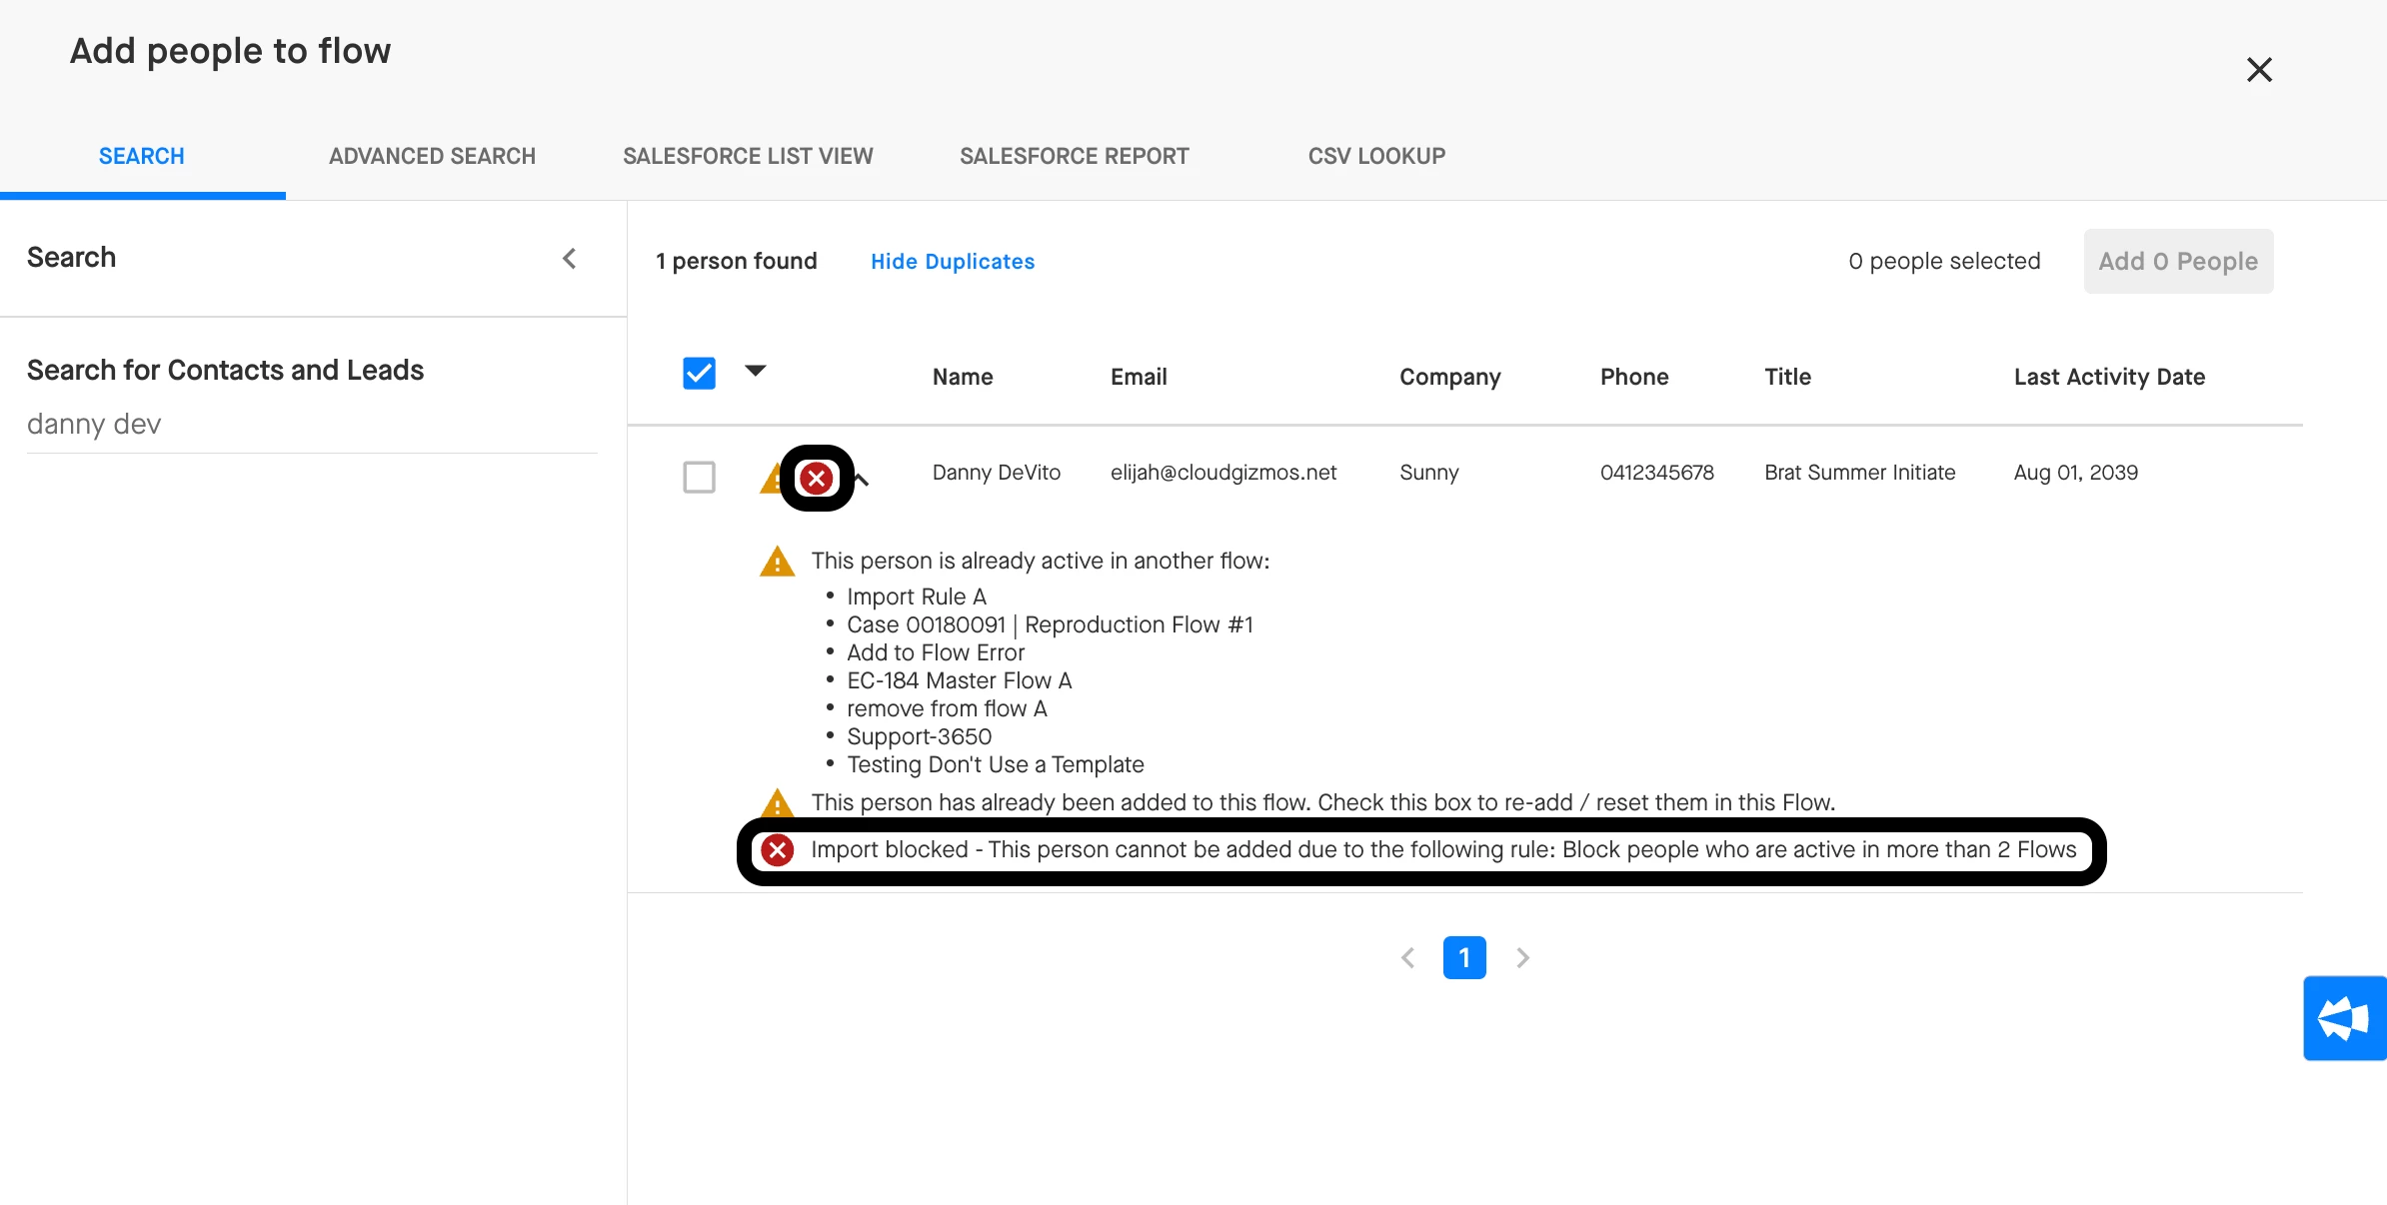Check the box for Danny DeVito
The image size is (2387, 1205).
[x=699, y=478]
